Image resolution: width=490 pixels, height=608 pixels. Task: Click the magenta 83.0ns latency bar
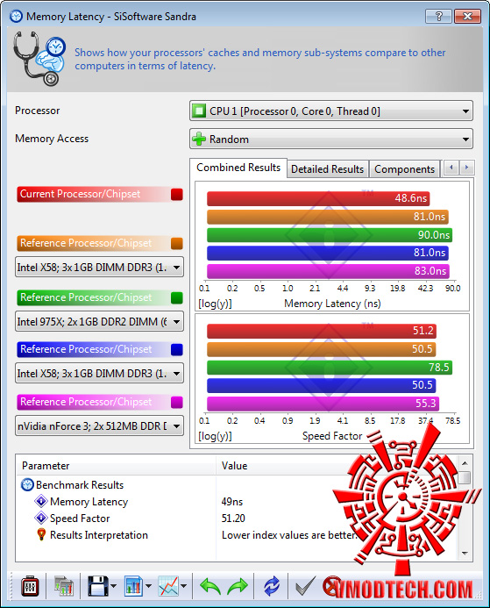coord(328,271)
